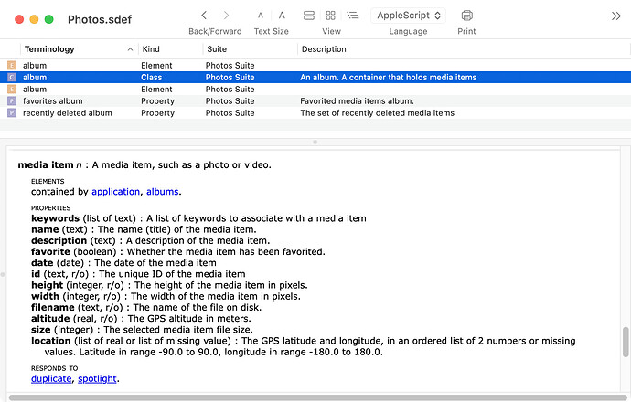This screenshot has width=631, height=402.
Task: Click the name (text) property entry
Action: (x=144, y=229)
